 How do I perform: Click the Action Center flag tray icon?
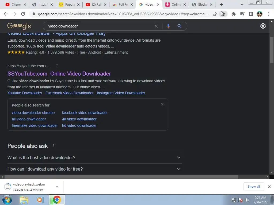[x=241, y=200]
